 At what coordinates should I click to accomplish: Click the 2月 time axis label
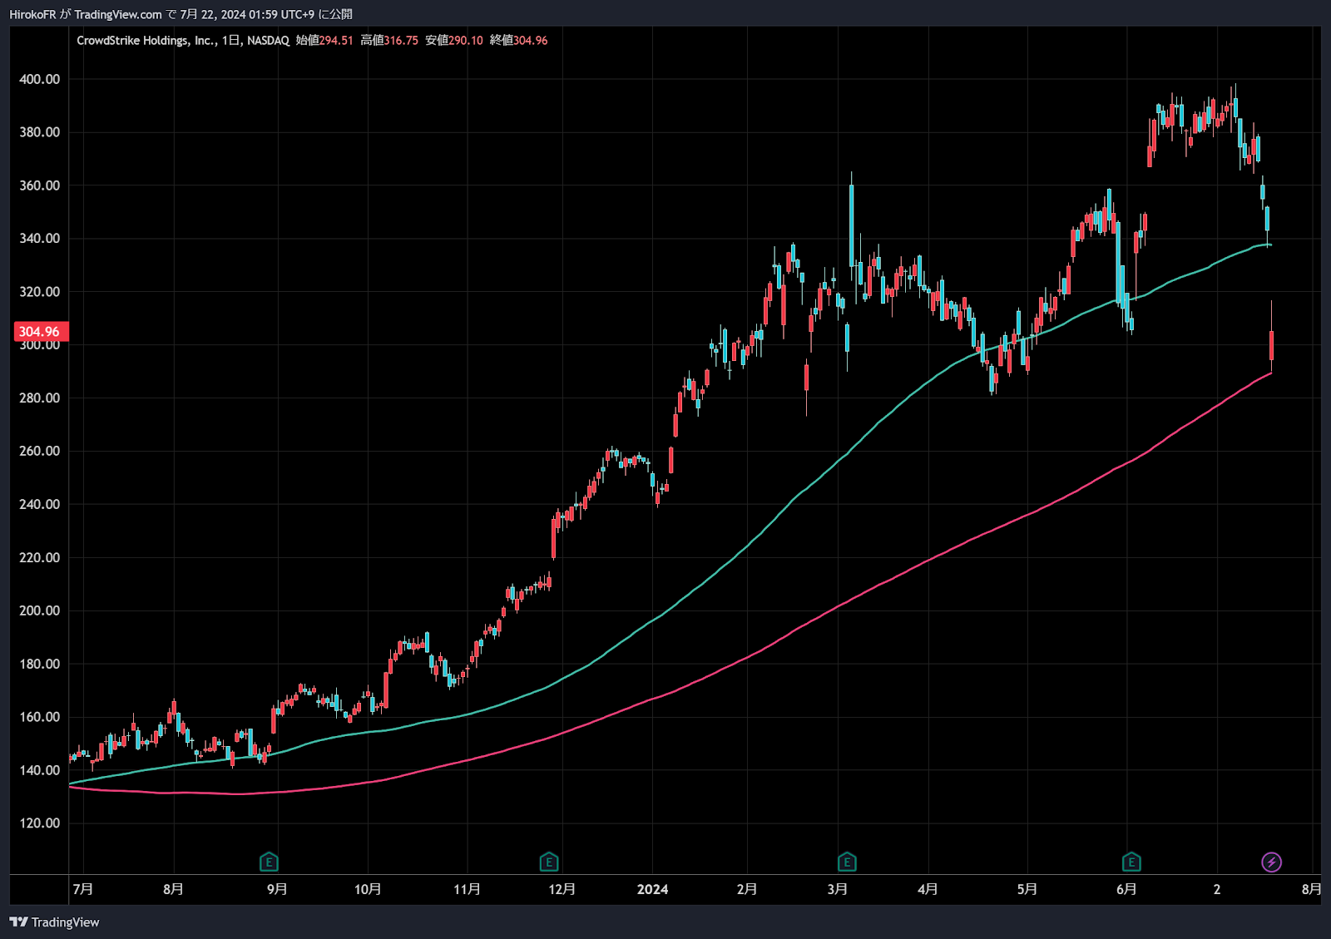point(747,889)
